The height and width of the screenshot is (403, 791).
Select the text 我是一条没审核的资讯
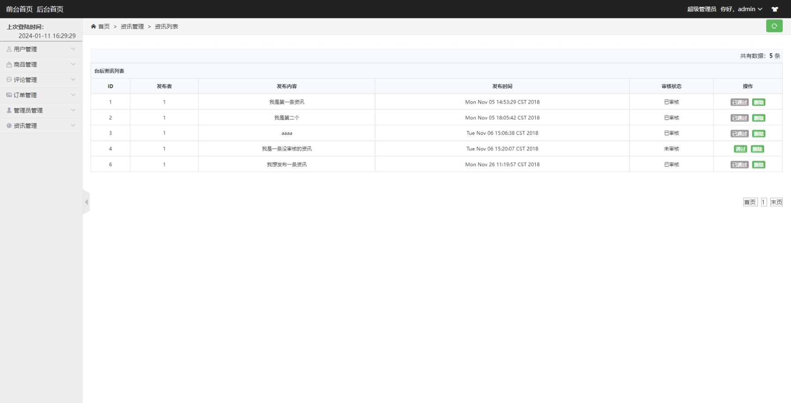point(287,149)
